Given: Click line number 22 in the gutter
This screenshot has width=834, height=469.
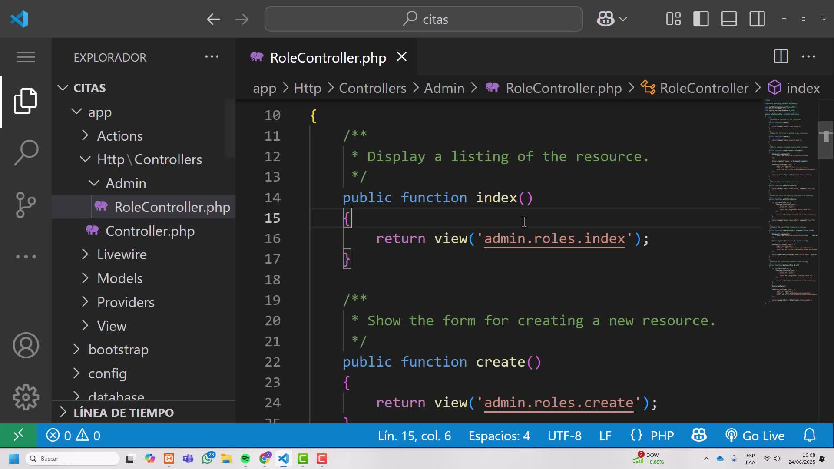Looking at the screenshot, I should pos(272,362).
